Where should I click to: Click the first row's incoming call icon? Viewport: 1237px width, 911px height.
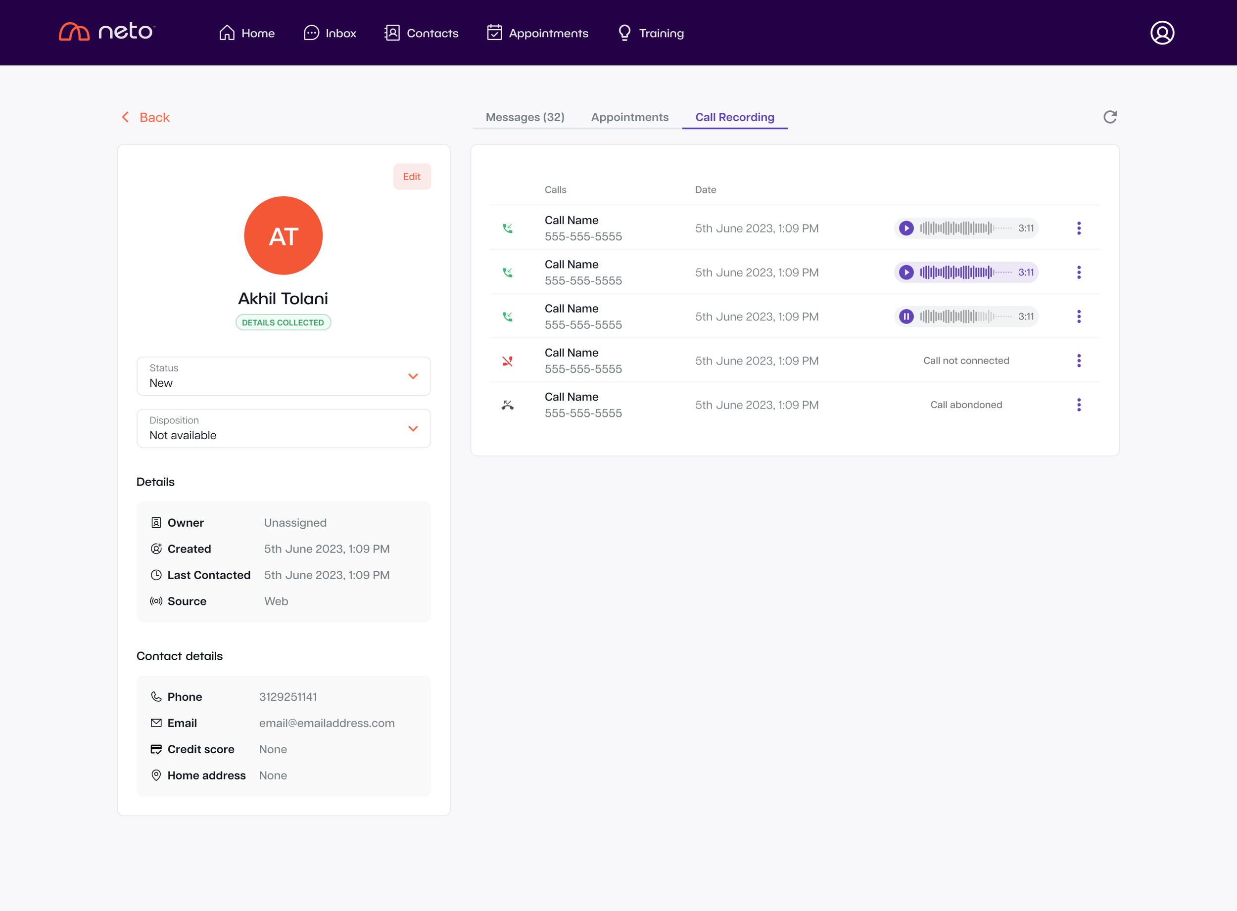(508, 228)
